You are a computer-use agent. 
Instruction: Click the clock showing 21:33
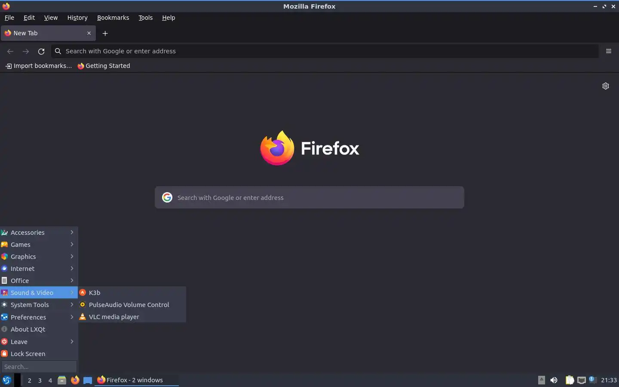pos(609,380)
